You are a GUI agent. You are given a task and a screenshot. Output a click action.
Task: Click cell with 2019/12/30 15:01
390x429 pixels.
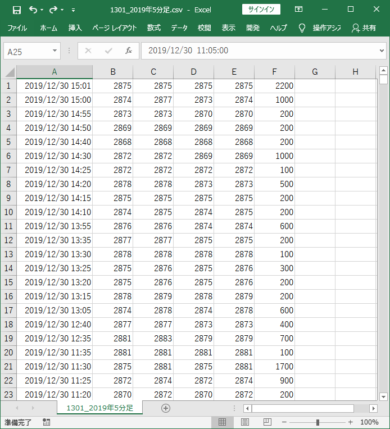pos(55,86)
